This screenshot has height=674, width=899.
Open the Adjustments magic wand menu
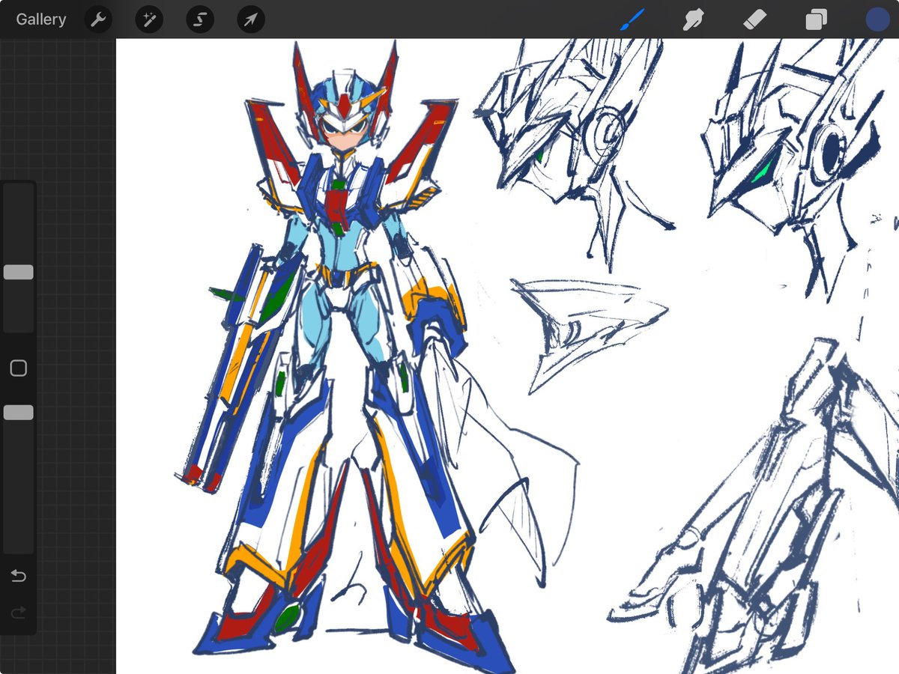148,19
